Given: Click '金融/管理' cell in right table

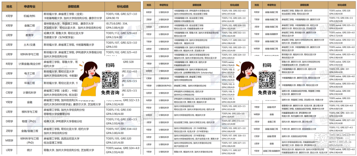Looking at the screenshot, I should click(x=272, y=136).
